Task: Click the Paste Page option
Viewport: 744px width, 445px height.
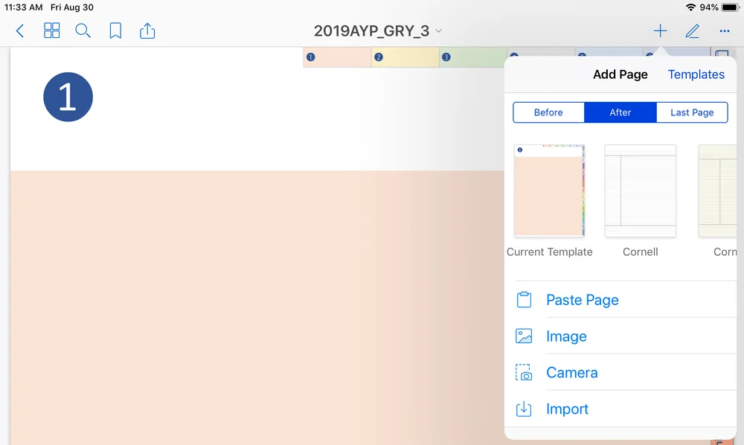Action: [583, 299]
